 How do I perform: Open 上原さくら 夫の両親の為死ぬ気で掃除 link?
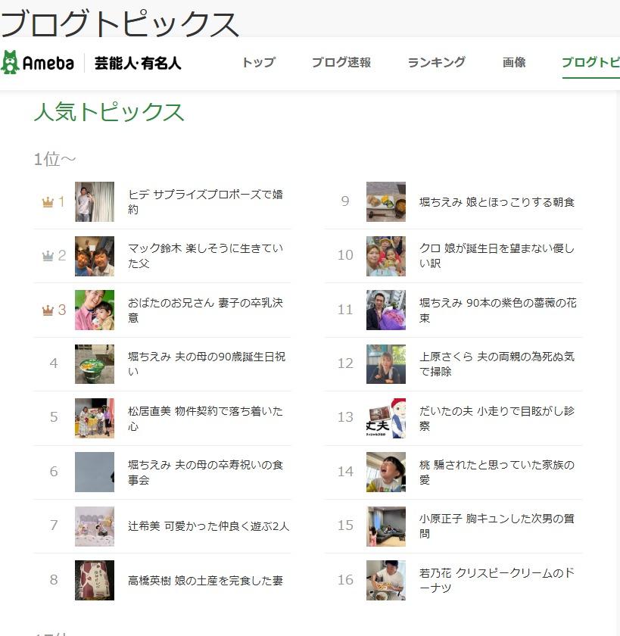point(497,363)
